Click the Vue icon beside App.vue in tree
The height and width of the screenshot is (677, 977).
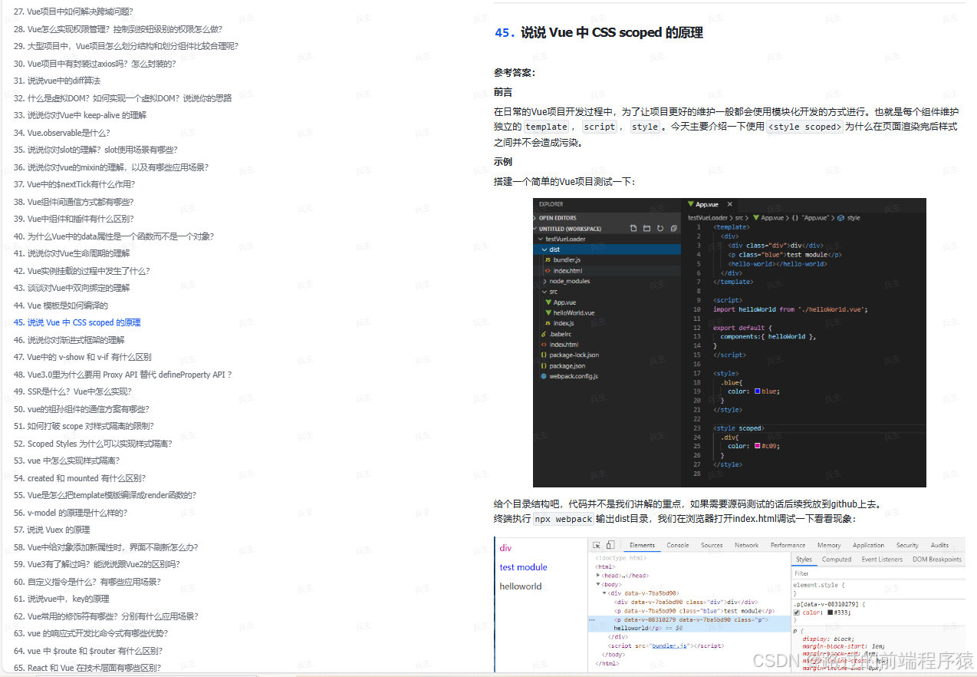548,302
